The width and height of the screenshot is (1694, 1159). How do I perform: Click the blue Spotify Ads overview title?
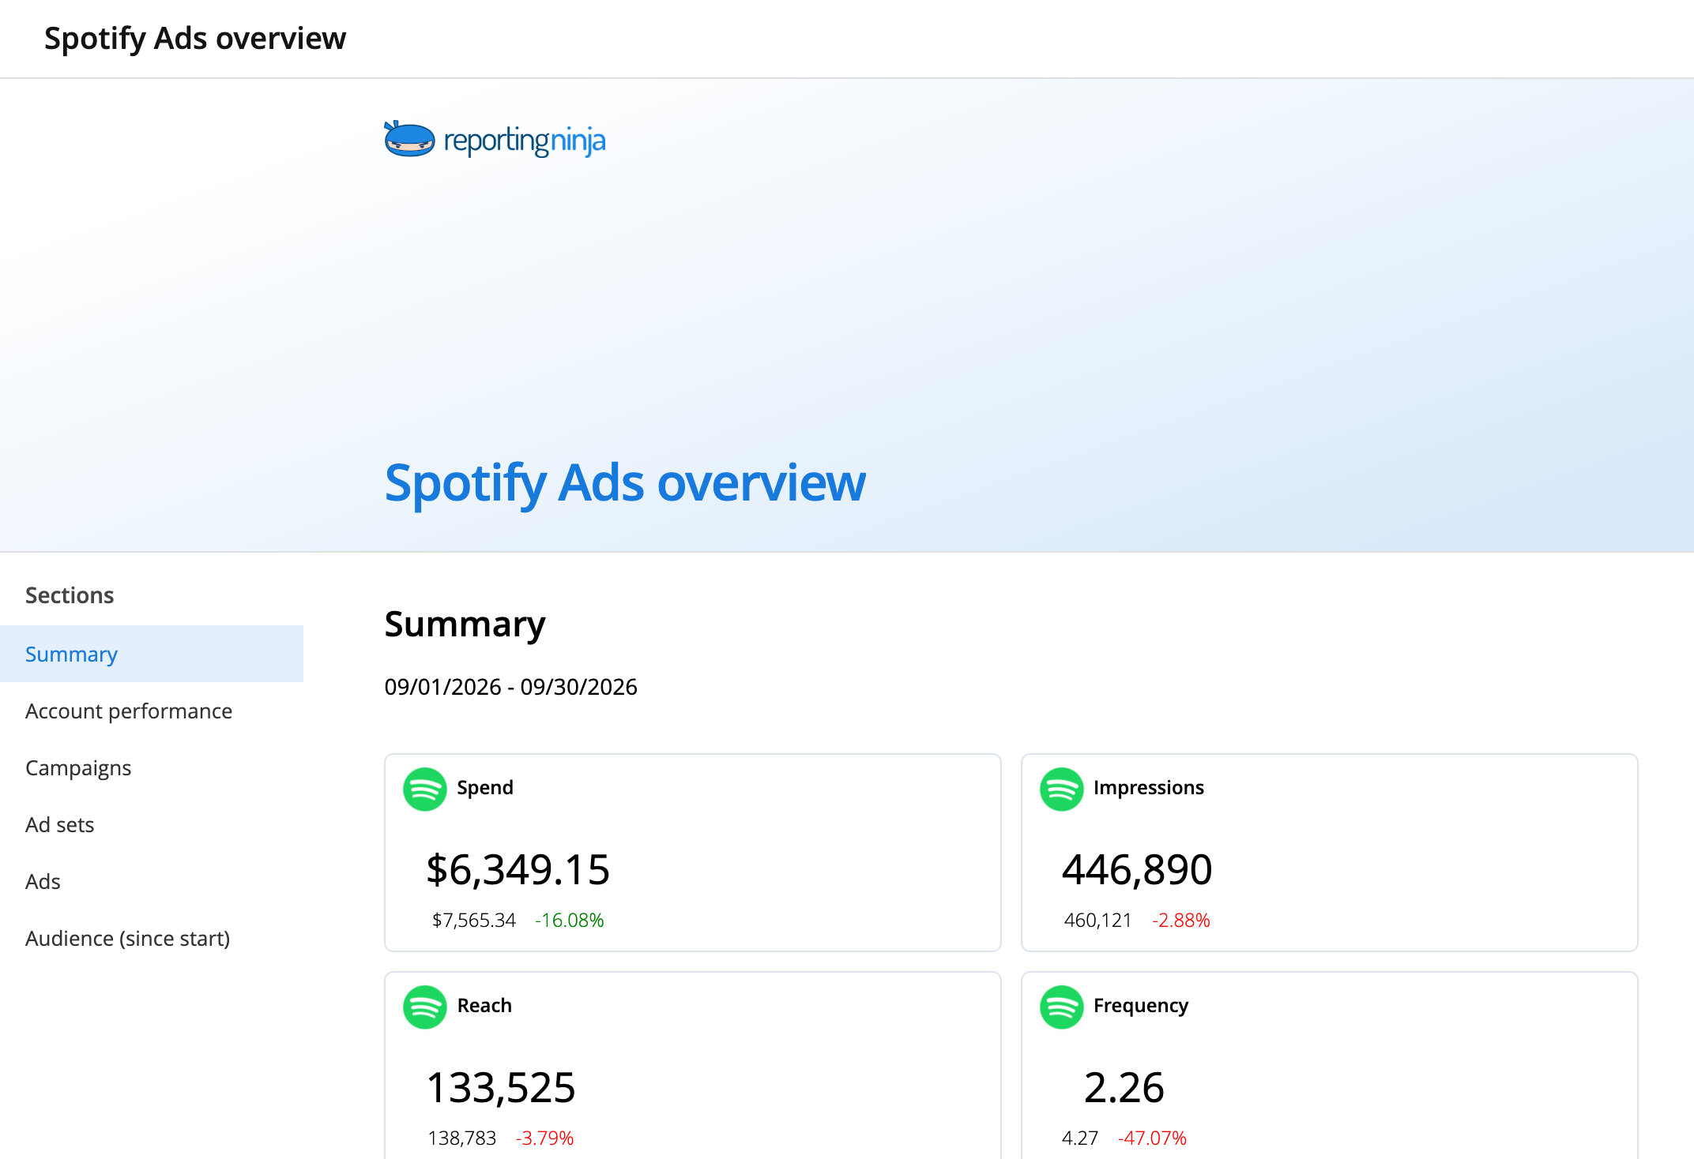pos(625,483)
